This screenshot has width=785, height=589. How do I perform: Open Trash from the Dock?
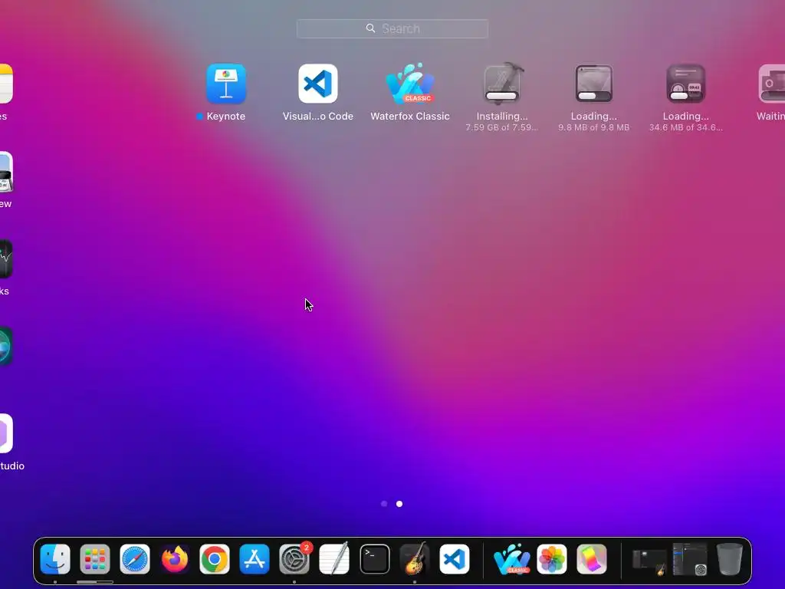pyautogui.click(x=730, y=559)
